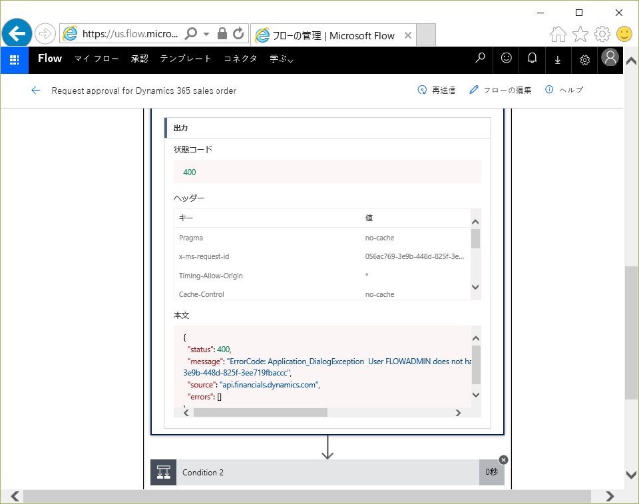The width and height of the screenshot is (639, 504).
Task: Click headers table scroll up arrow
Action: 475,222
